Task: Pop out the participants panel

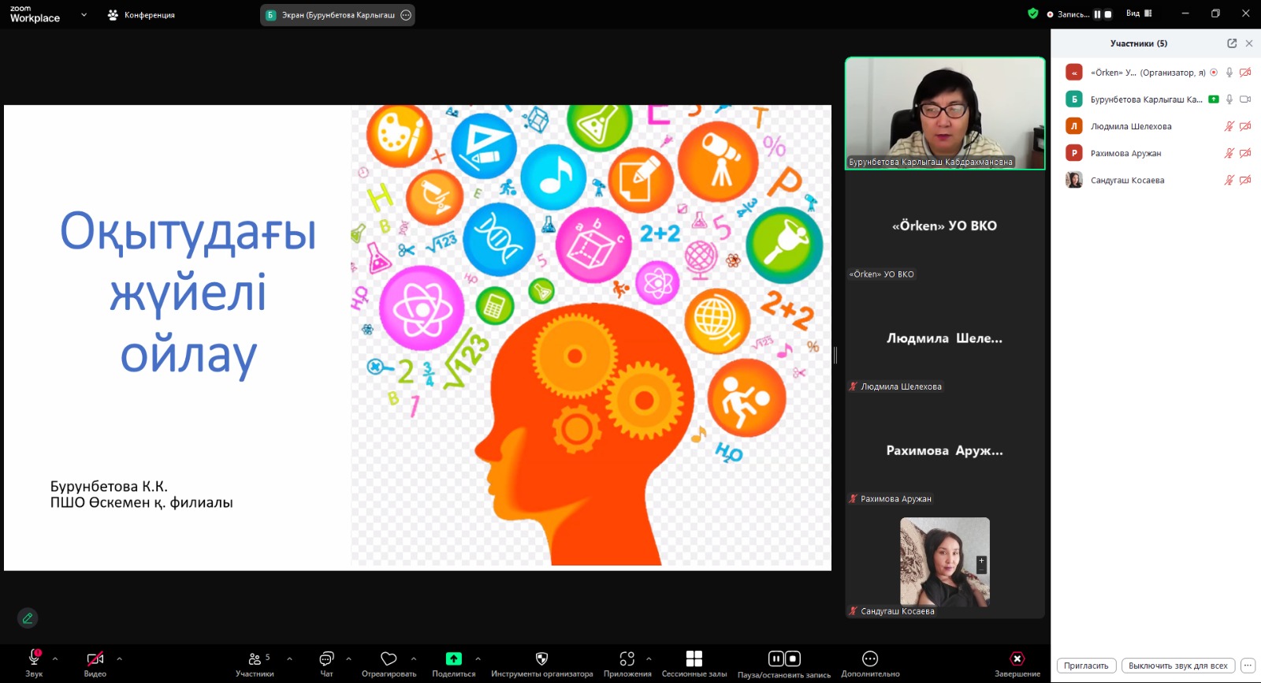Action: [1232, 43]
